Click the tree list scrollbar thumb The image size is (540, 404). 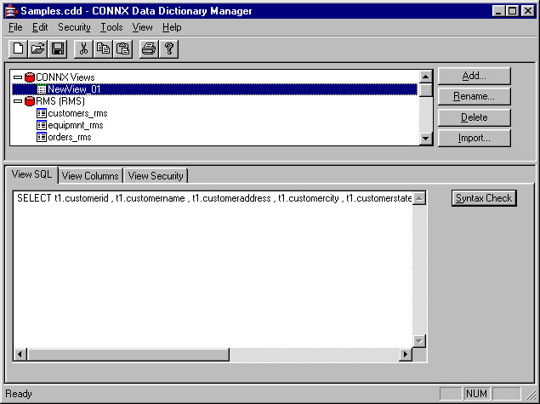point(426,89)
